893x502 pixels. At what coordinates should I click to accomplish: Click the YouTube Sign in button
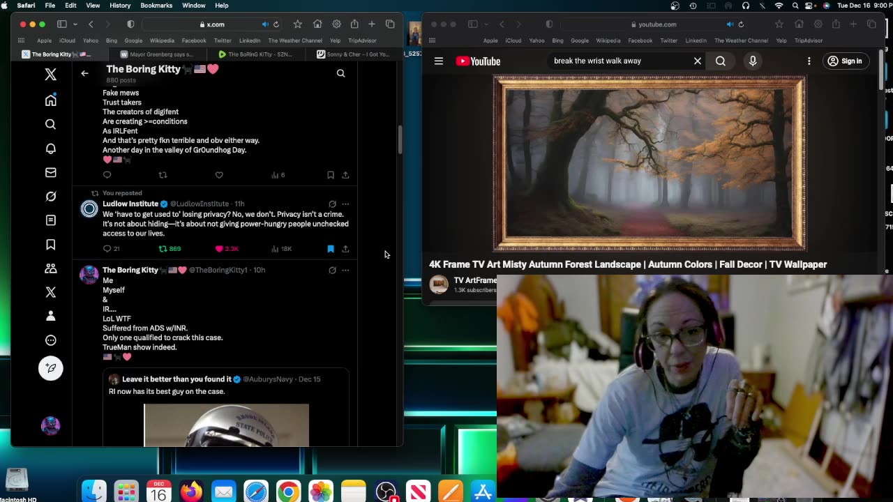[844, 61]
